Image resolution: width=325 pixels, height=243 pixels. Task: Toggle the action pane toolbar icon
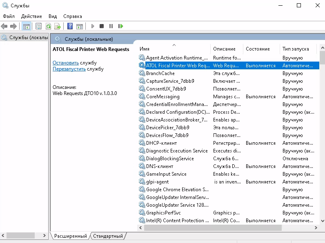pos(79,26)
